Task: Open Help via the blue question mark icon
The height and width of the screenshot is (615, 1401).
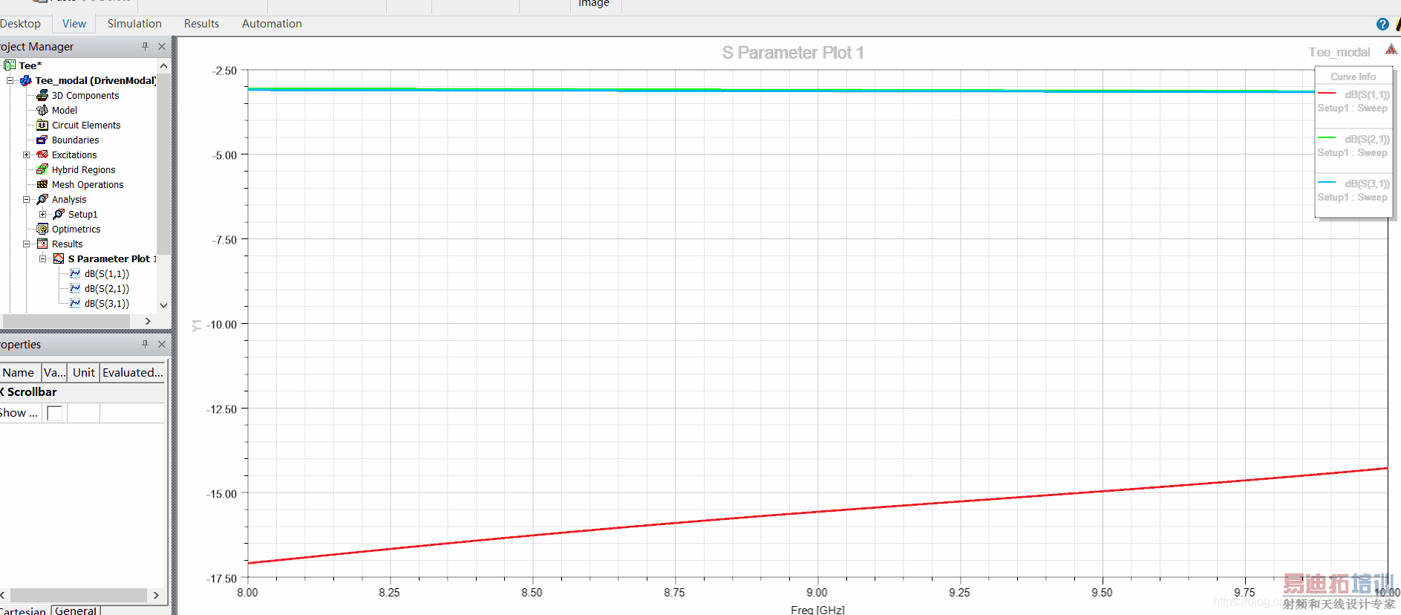Action: 1382,24
